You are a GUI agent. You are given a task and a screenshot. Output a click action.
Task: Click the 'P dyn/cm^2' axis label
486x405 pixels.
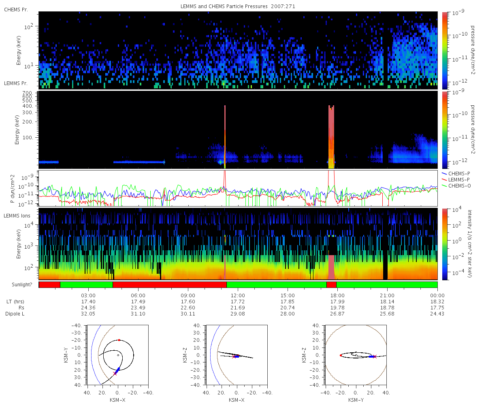point(13,188)
